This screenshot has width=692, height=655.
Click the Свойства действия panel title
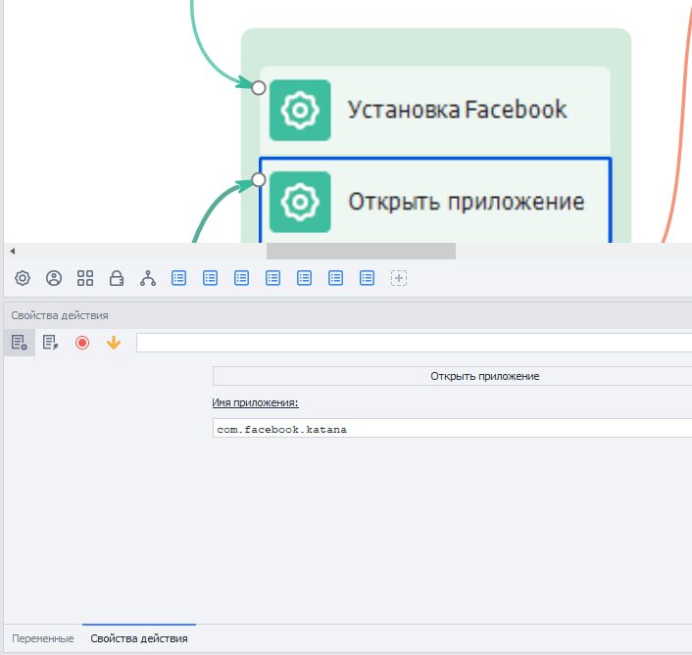pos(60,315)
